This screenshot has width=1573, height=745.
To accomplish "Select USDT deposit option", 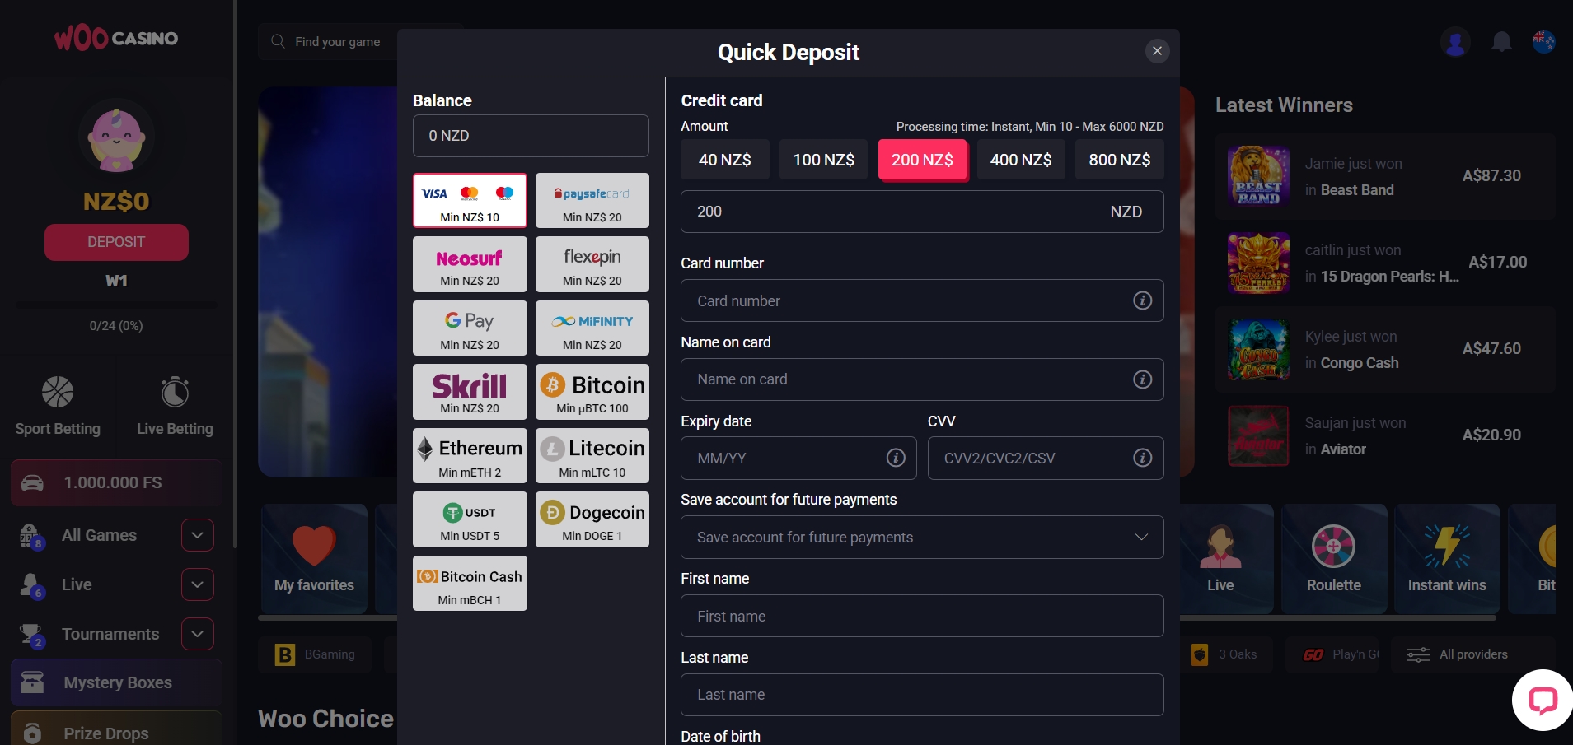I will [470, 519].
